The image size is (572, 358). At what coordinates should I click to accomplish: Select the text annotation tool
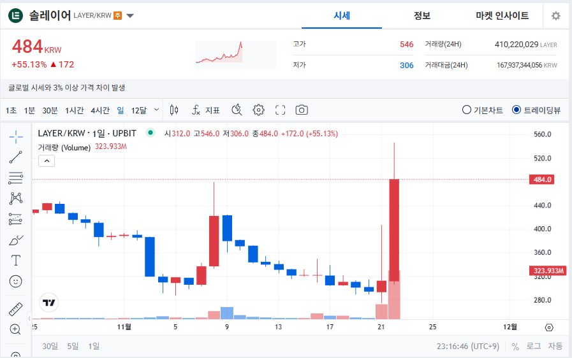pos(16,261)
